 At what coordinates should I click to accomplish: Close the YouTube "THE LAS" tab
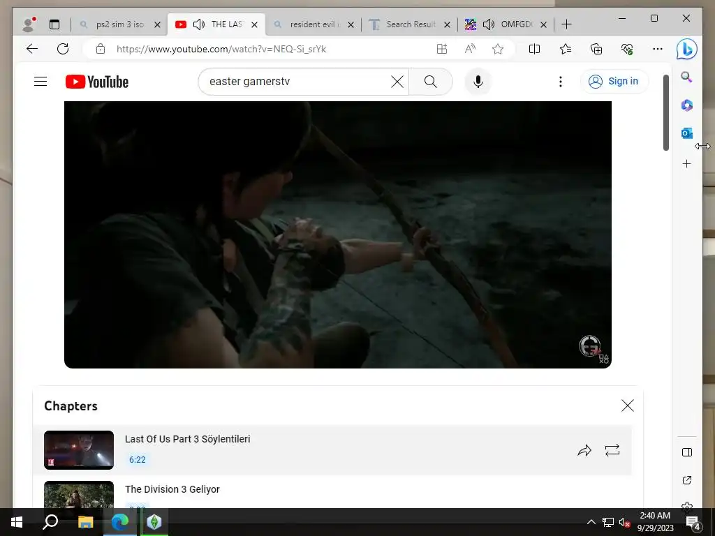(254, 24)
